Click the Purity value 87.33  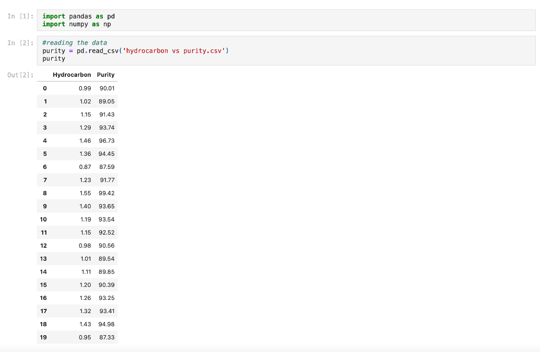click(x=105, y=337)
